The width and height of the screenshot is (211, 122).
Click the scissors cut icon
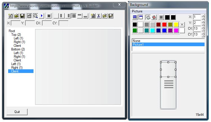[x=99, y=16]
